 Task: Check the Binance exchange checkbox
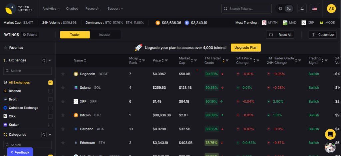pos(51,91)
